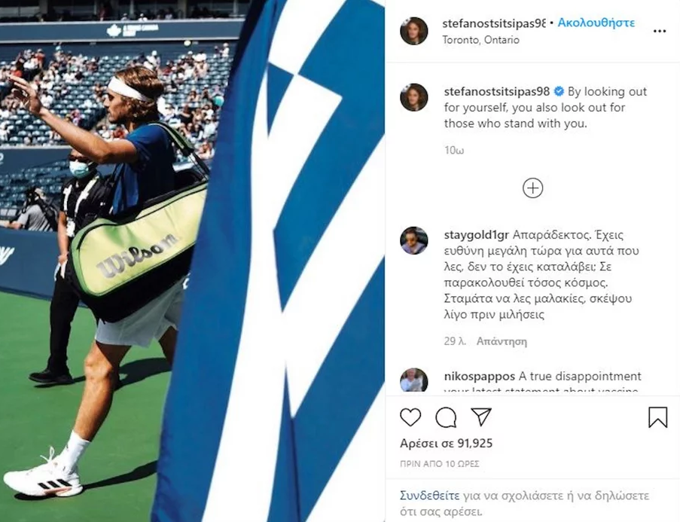Open profile picture in post header
This screenshot has width=680, height=522.
pyautogui.click(x=413, y=31)
